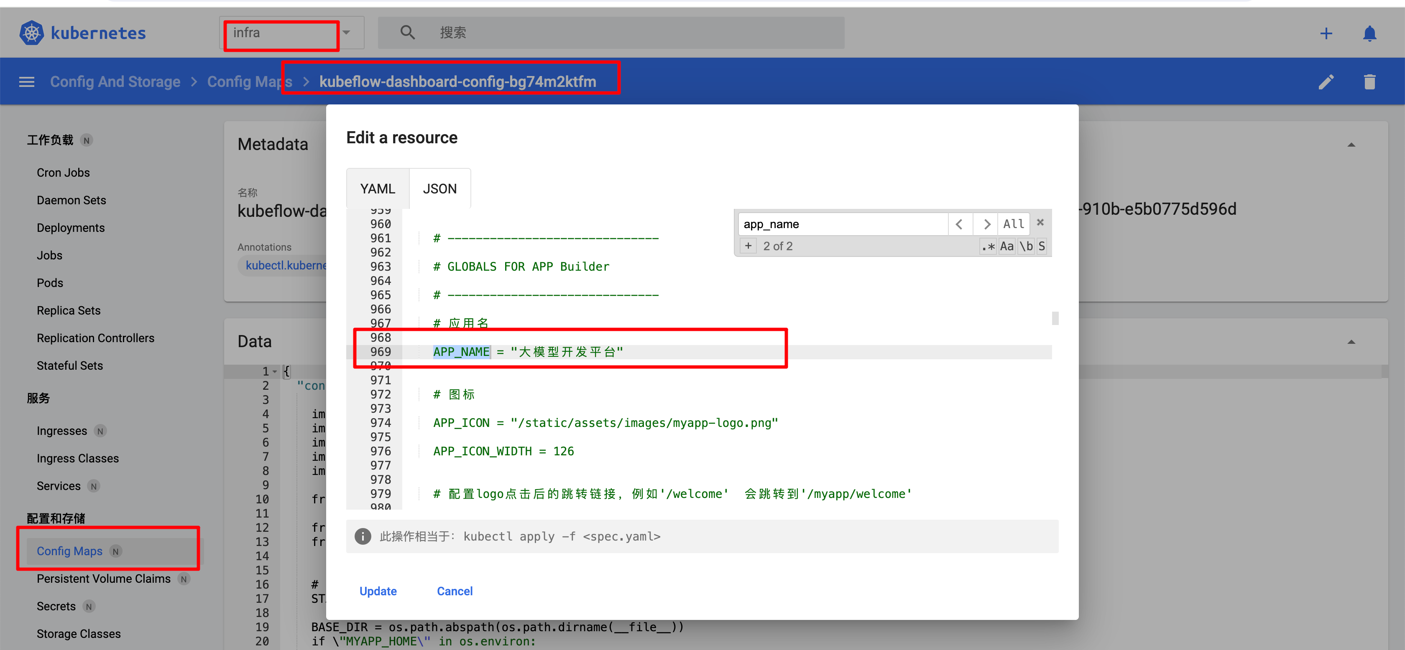Open Persistent Volume Claims in sidebar
Viewport: 1405px width, 650px height.
pyautogui.click(x=104, y=579)
